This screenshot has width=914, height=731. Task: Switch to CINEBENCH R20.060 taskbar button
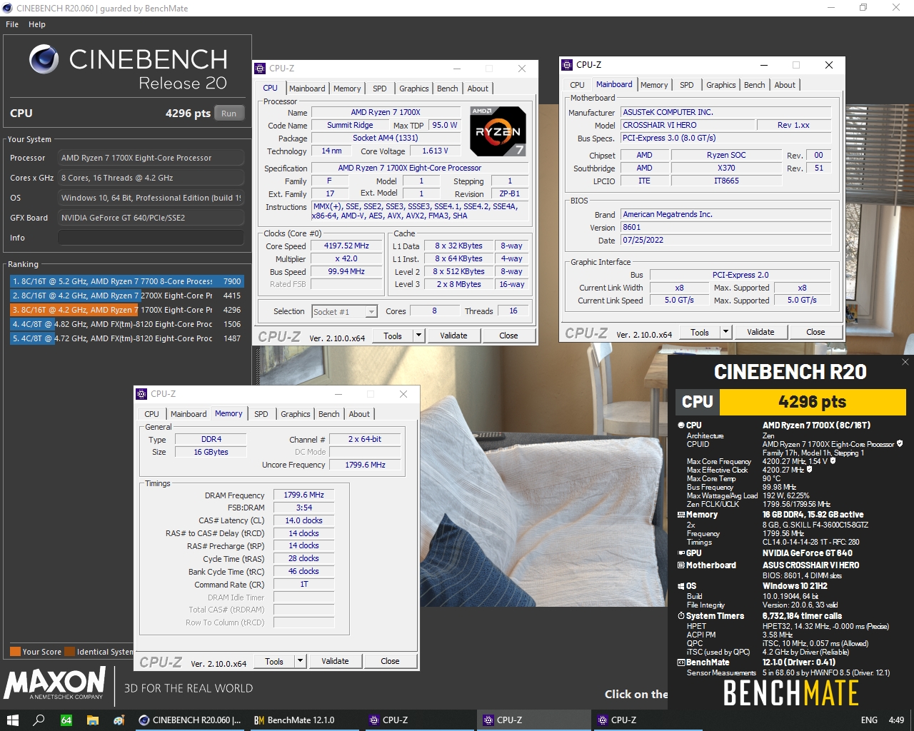[x=189, y=720]
